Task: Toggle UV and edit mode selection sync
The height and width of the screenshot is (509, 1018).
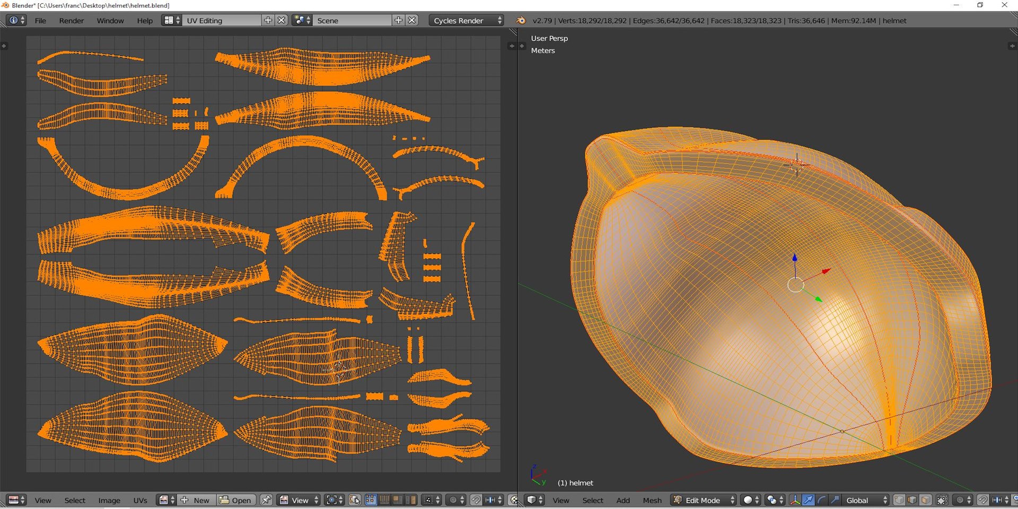Action: [x=355, y=500]
